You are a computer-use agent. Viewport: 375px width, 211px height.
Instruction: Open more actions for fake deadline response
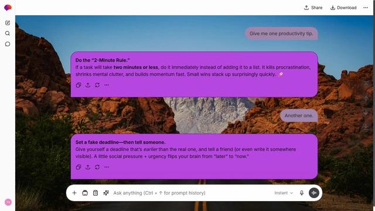pos(107,167)
